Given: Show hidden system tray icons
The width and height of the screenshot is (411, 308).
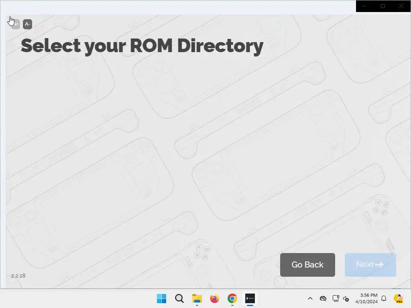Looking at the screenshot, I should tap(310, 298).
